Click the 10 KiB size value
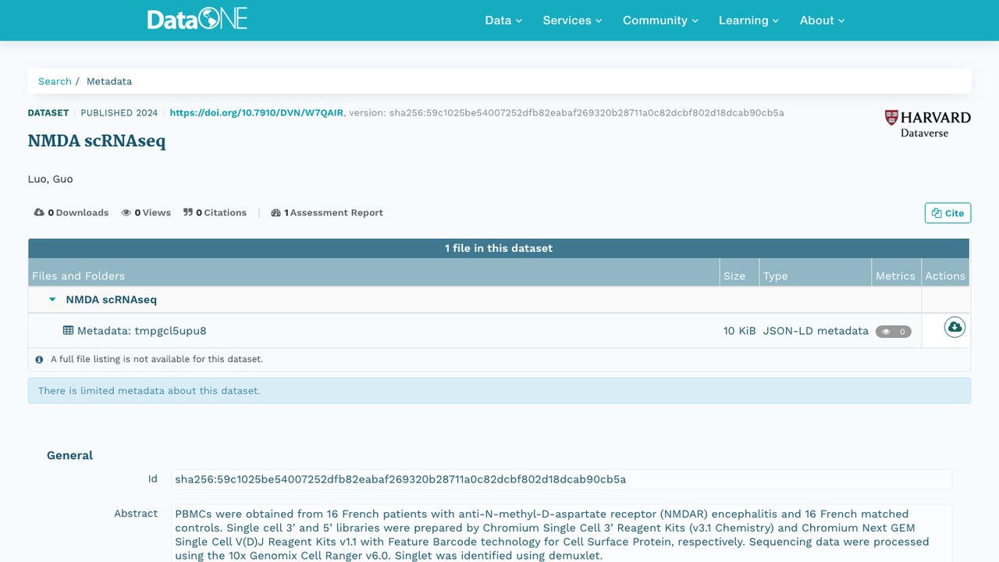The height and width of the screenshot is (562, 999). point(740,331)
